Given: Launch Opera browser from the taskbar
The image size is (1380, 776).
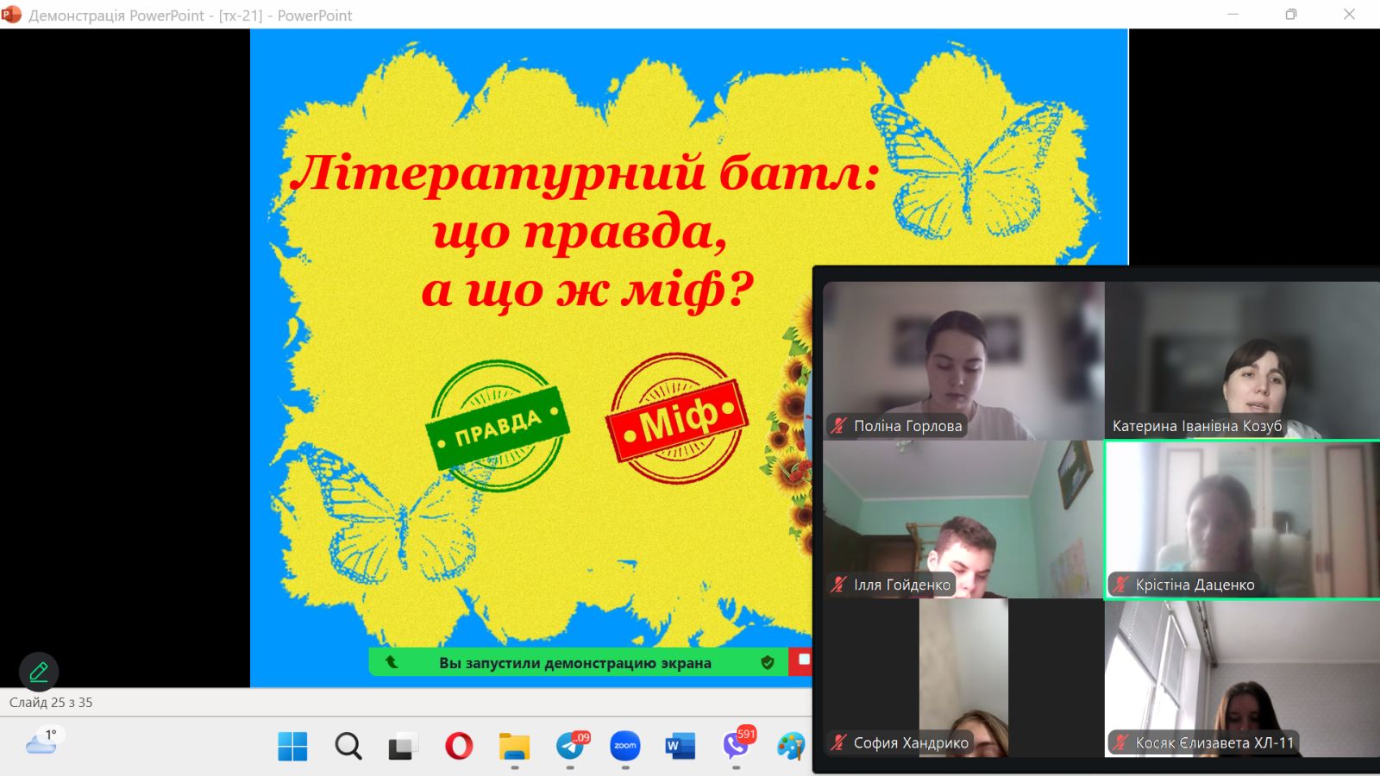Looking at the screenshot, I should (459, 746).
